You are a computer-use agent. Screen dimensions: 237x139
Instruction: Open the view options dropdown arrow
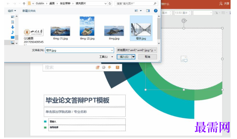(x=141, y=11)
